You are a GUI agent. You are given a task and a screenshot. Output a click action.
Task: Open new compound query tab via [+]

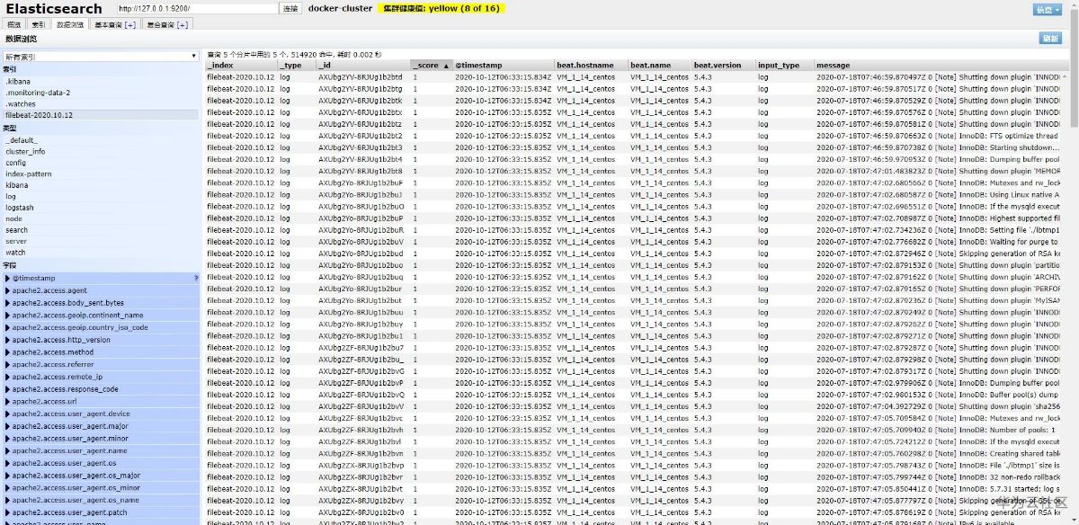tap(183, 25)
